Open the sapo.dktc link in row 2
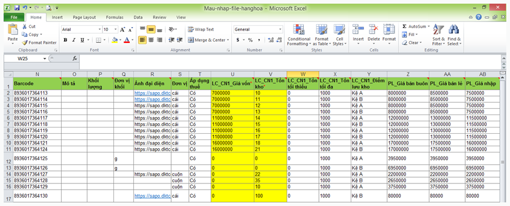 click(152, 93)
